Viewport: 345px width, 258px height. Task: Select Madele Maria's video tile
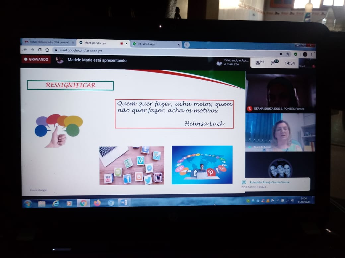280,133
